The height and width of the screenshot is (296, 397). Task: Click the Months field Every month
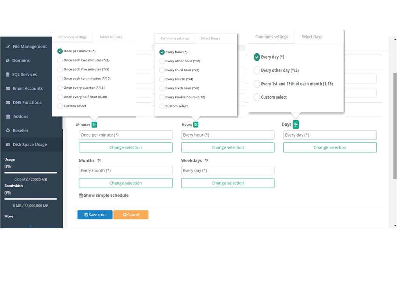[125, 171]
